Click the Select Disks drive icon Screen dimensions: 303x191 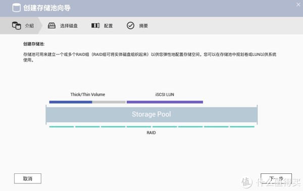point(52,26)
